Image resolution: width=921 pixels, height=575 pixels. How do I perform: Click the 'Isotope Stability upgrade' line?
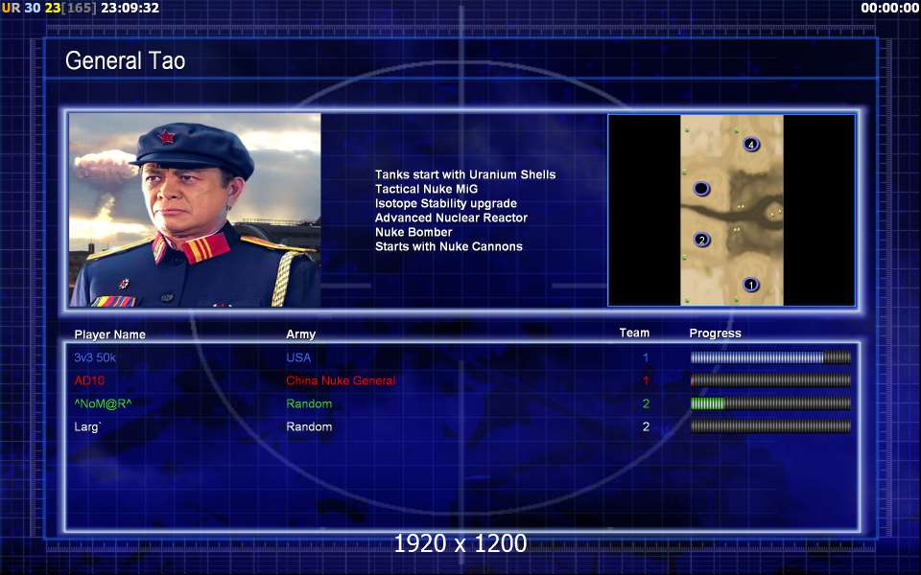(x=446, y=203)
